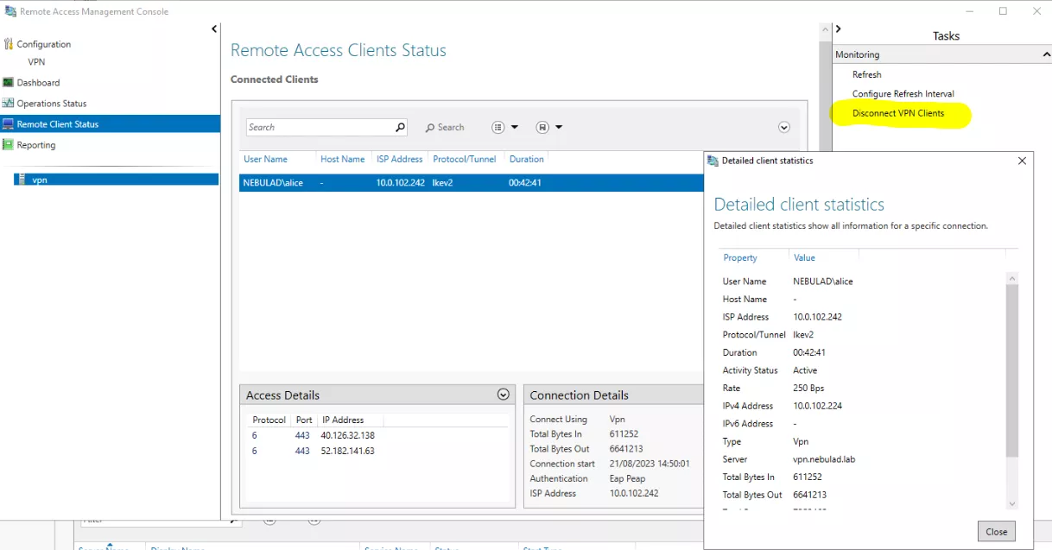Click scroll down arrow in statistics dialog

tap(1012, 504)
